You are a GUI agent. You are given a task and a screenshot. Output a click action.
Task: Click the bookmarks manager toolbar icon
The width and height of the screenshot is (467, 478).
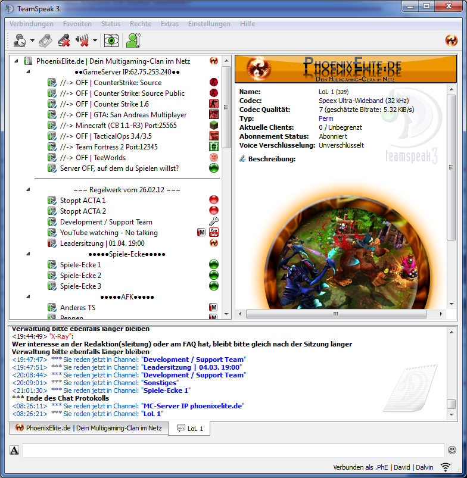click(x=45, y=40)
